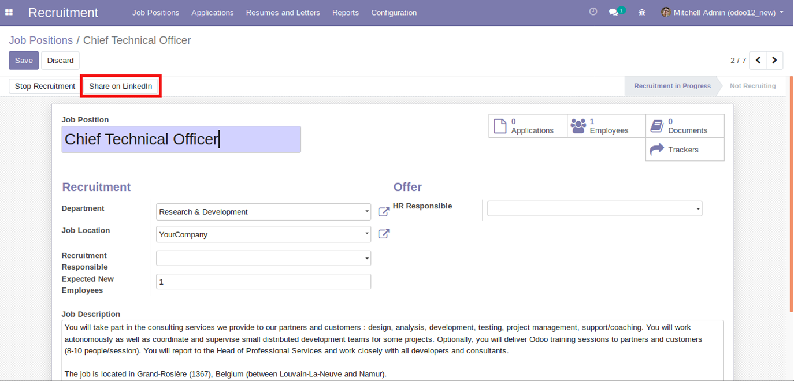
Task: Click the 0 Applications stat button
Action: [x=528, y=126]
